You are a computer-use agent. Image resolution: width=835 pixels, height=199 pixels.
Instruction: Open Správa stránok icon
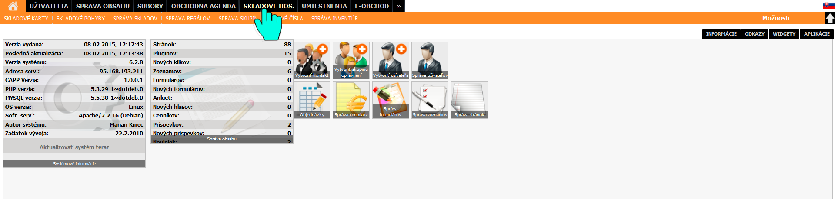(469, 100)
